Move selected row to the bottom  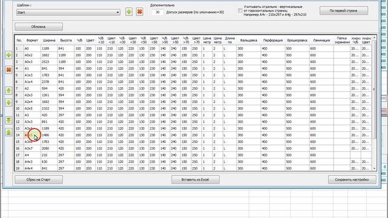[x=8, y=132]
